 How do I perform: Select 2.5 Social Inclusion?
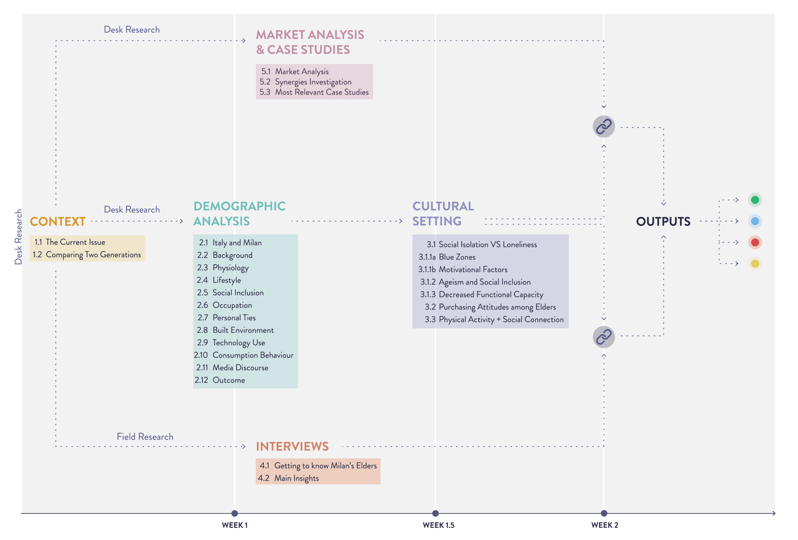(x=230, y=293)
